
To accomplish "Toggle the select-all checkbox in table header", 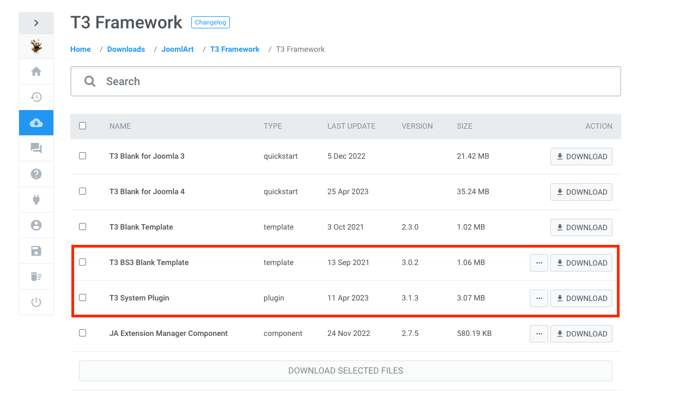I will tap(83, 126).
